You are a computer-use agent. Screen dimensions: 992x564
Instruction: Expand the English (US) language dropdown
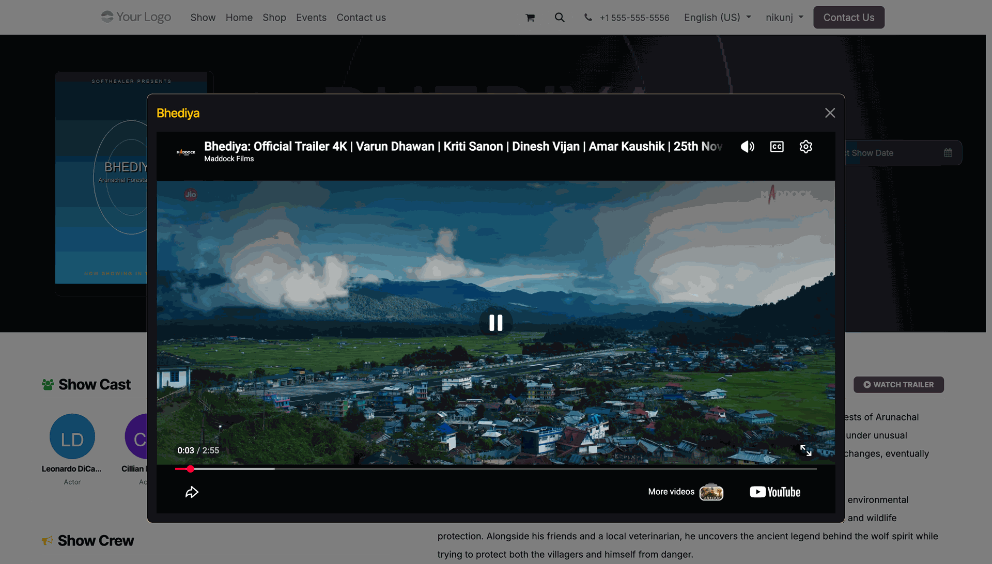[x=718, y=18]
